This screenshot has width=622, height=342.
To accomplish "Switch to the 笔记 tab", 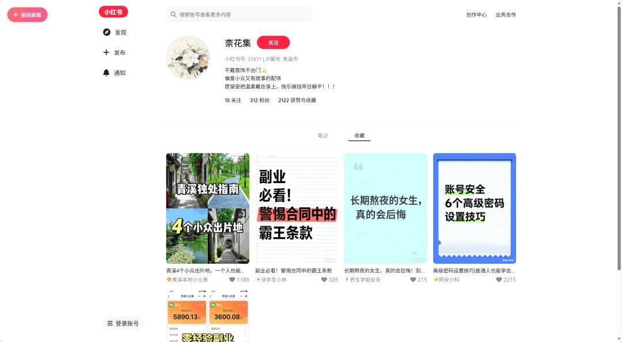I will [323, 136].
